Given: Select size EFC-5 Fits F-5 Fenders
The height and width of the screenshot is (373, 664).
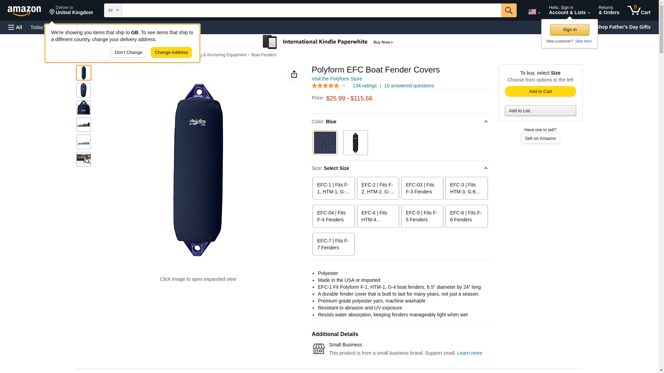Looking at the screenshot, I should click(x=422, y=216).
